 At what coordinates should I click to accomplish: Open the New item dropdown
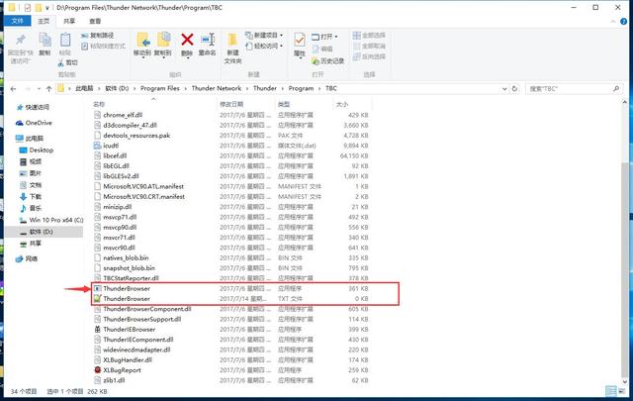(x=264, y=36)
